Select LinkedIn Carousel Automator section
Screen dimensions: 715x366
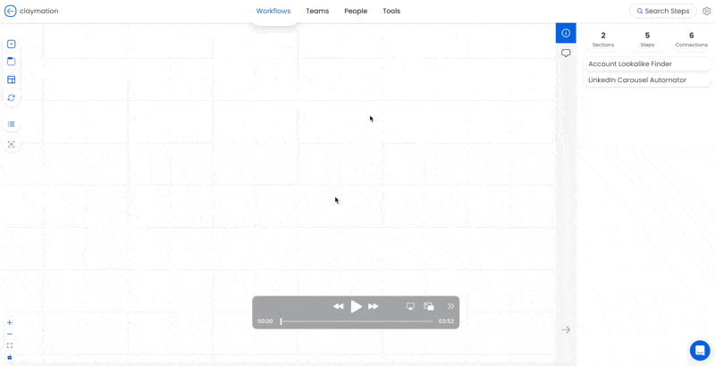647,80
